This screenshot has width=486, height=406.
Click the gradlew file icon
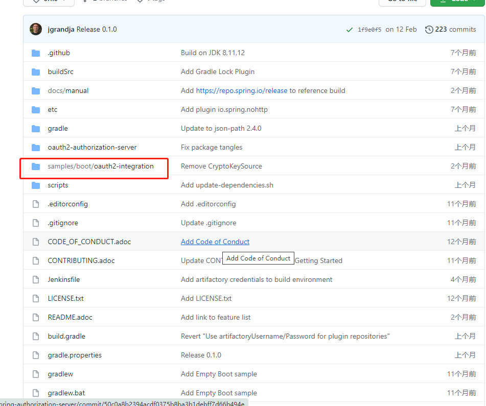point(36,374)
